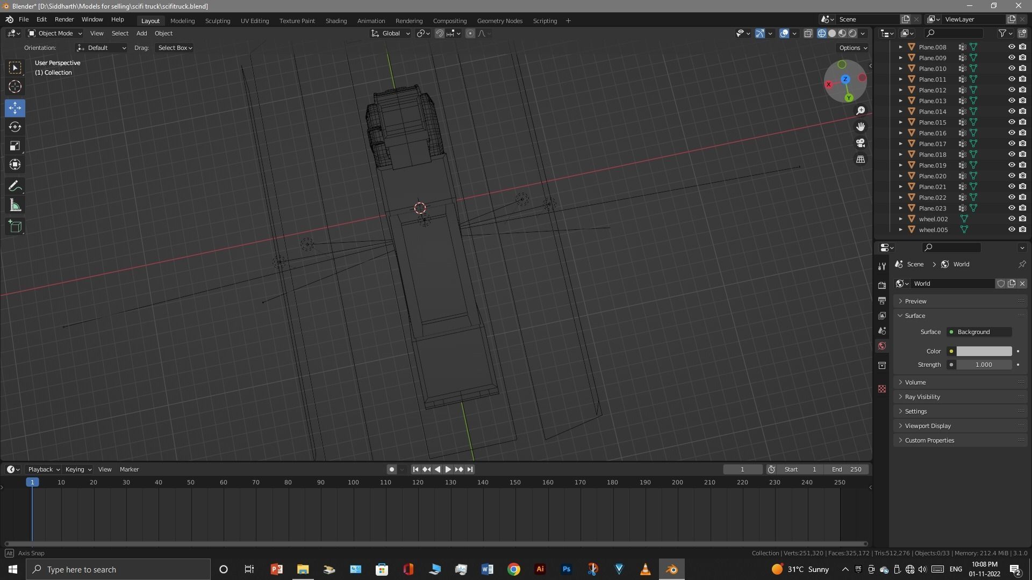Open the Object Mode dropdown
Image resolution: width=1032 pixels, height=580 pixels.
[x=55, y=33]
